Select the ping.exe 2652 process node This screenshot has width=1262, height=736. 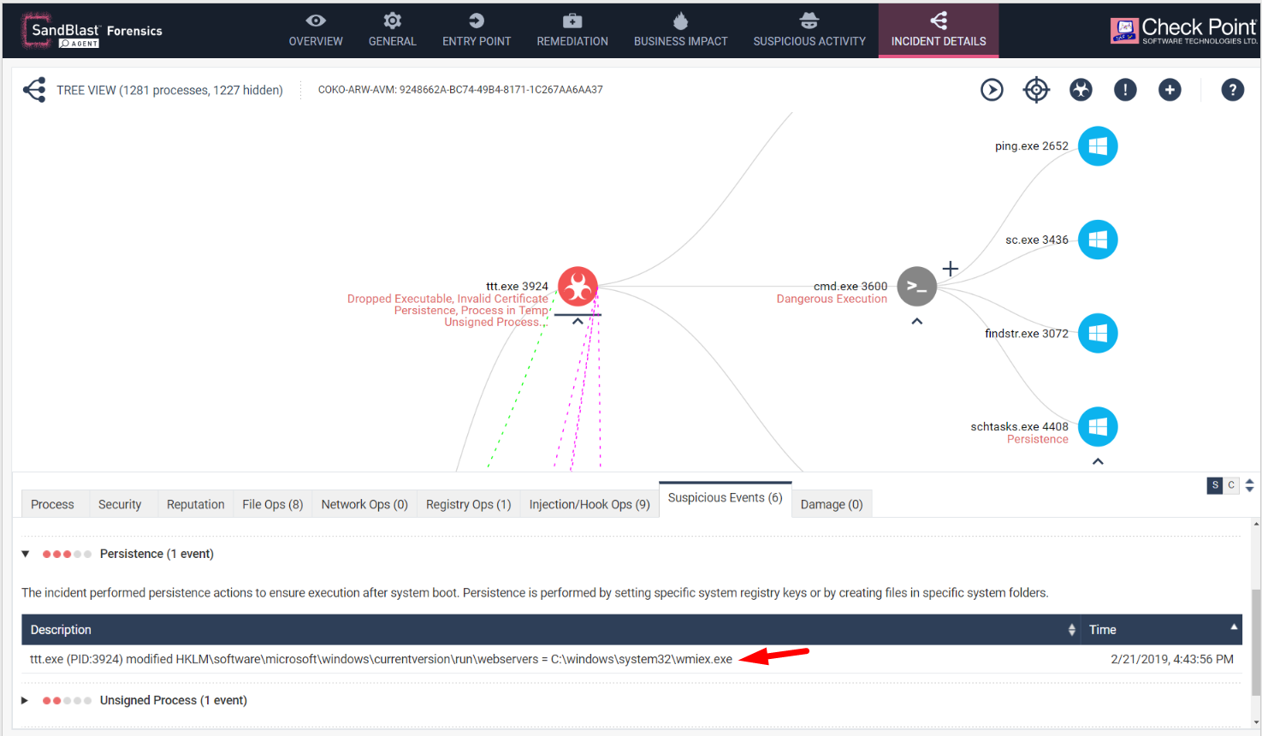tap(1098, 146)
